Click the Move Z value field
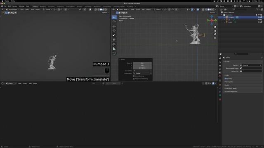 (x=142, y=68)
